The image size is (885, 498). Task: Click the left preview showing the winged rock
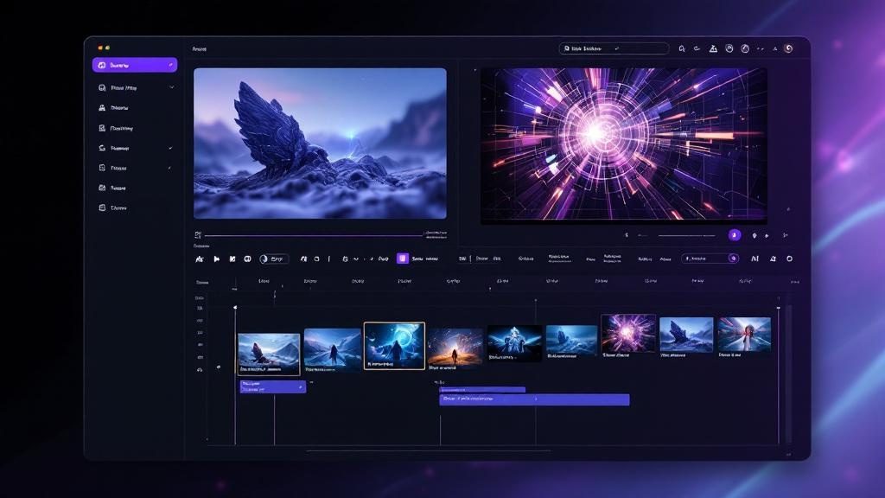(320, 144)
